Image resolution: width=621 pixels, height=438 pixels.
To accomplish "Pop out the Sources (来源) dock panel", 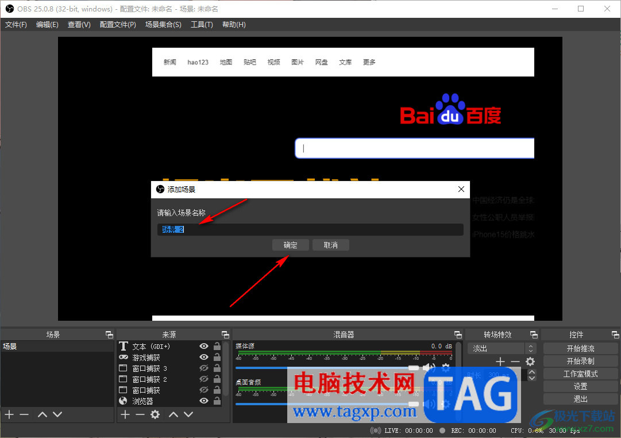I will pyautogui.click(x=225, y=335).
